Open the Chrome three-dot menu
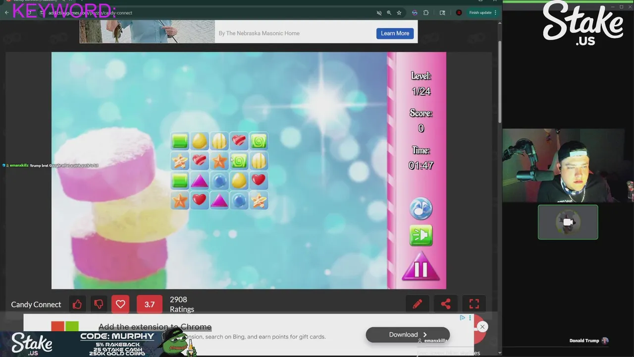Image resolution: width=634 pixels, height=357 pixels. click(495, 12)
